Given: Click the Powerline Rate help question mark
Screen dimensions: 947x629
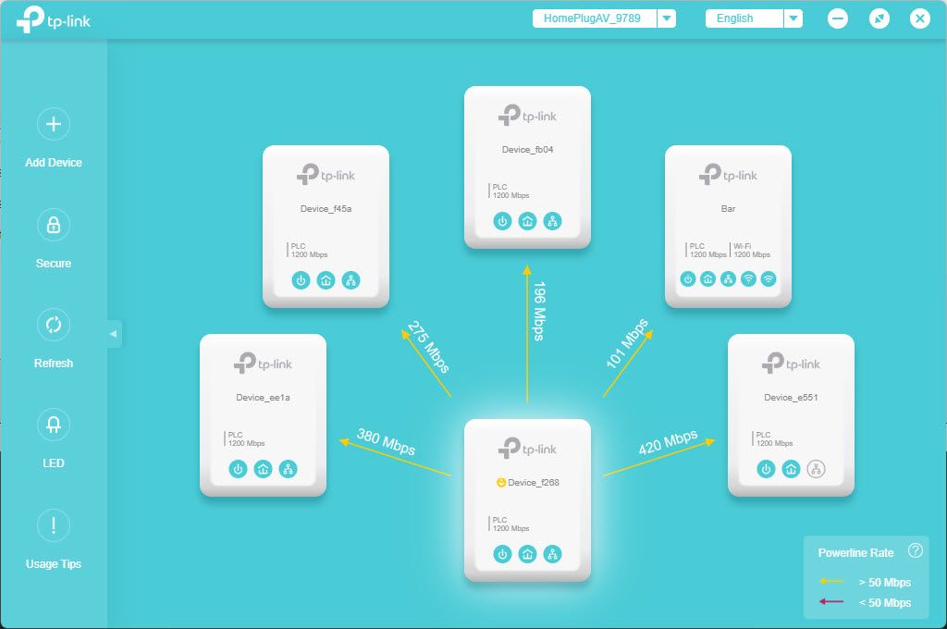Looking at the screenshot, I should click(916, 551).
